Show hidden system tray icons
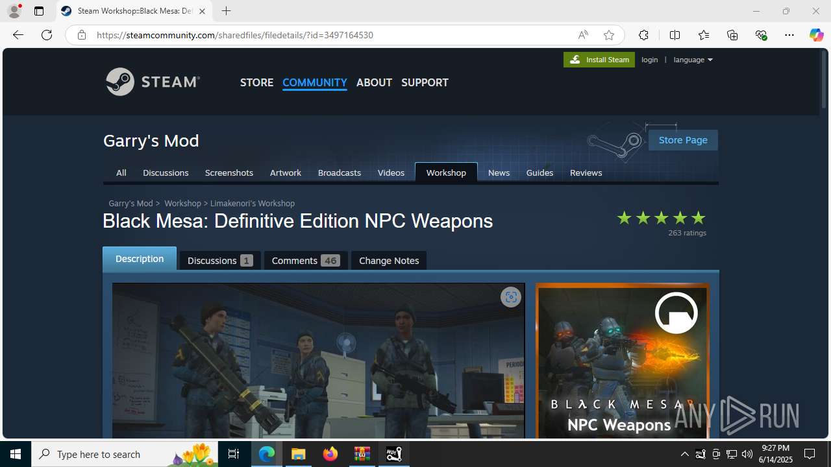The image size is (831, 467). (685, 454)
